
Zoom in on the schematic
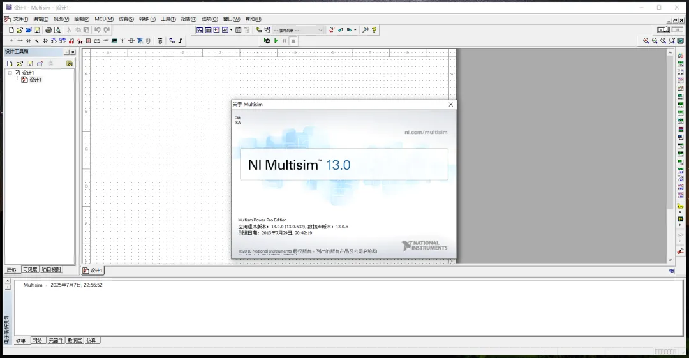tap(646, 40)
